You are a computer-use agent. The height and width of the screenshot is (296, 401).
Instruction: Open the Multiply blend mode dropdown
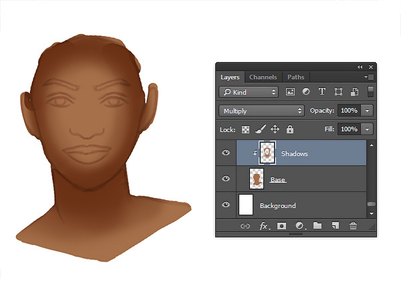tap(261, 111)
